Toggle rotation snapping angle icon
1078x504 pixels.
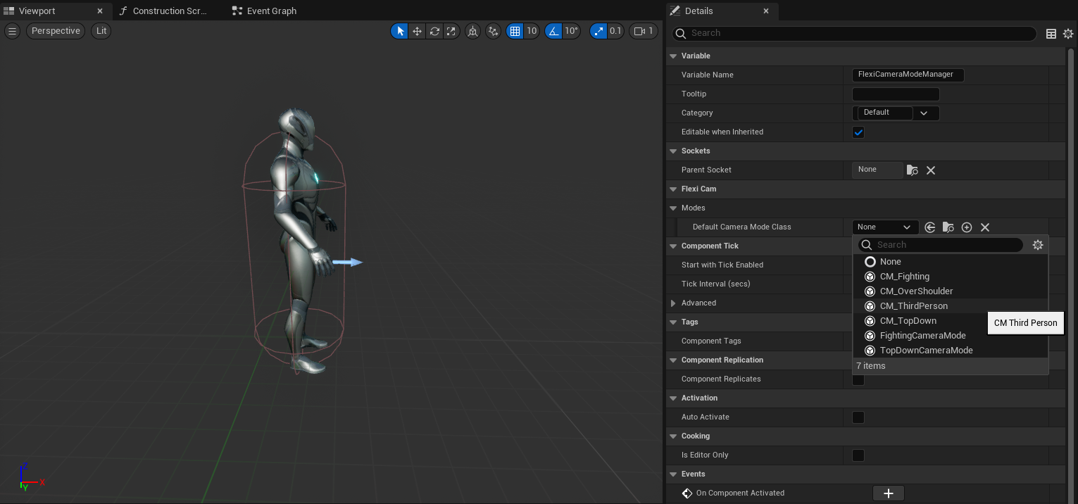point(554,31)
